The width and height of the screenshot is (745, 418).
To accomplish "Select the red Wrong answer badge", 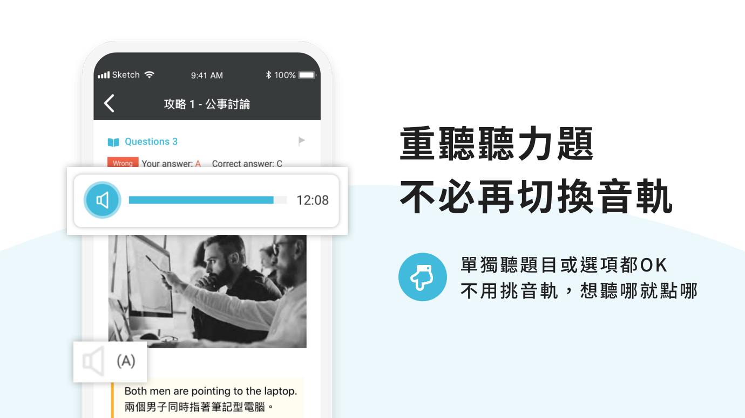I will (x=123, y=163).
